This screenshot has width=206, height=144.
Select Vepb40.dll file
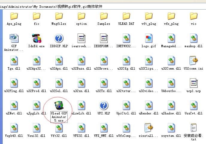(x=14, y=128)
